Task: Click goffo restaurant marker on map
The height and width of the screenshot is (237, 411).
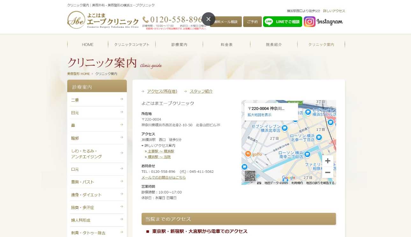Action: 248,154
